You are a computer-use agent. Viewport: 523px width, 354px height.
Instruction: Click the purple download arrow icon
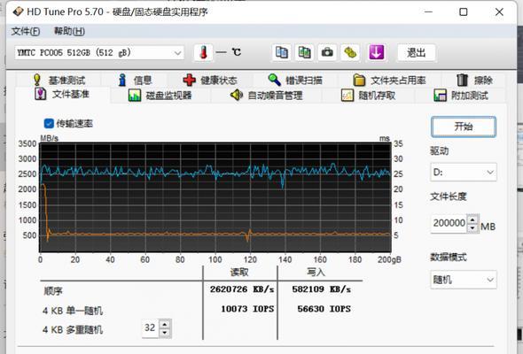377,52
